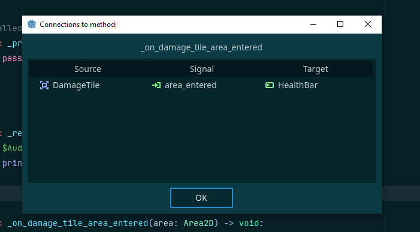Click the area_entered signal arrow icon
The image size is (420, 232).
156,85
